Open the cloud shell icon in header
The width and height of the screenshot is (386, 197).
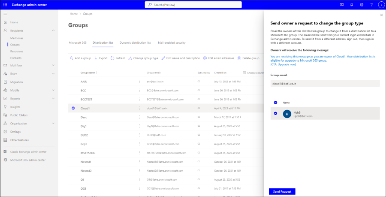pyautogui.click(x=342, y=5)
